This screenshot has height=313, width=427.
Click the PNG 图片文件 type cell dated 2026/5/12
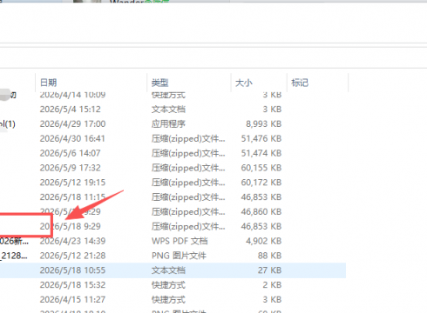[179, 256]
